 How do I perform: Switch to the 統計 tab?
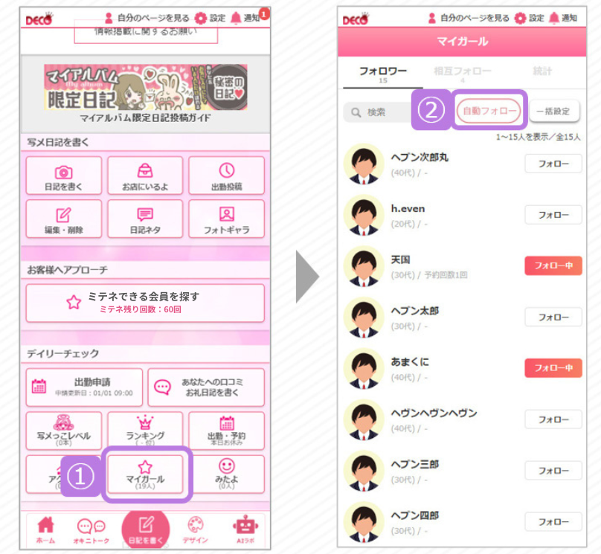pos(542,71)
